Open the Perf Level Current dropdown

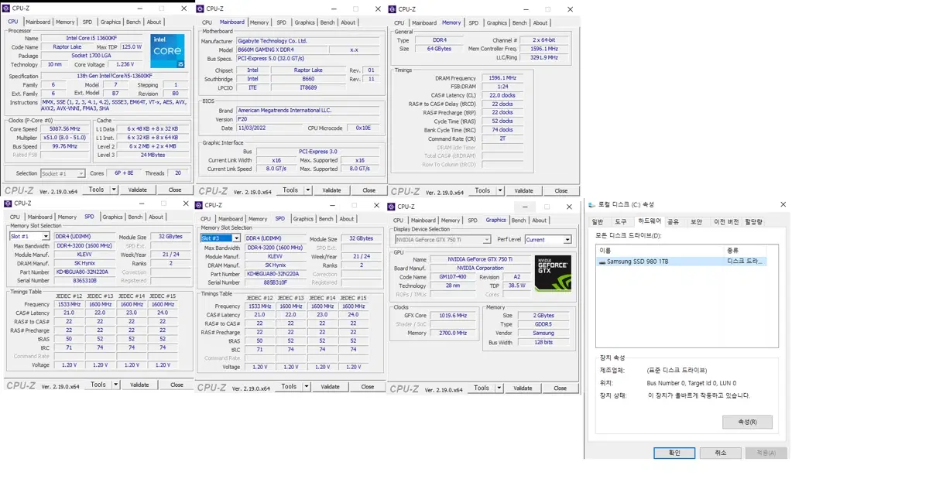[567, 240]
